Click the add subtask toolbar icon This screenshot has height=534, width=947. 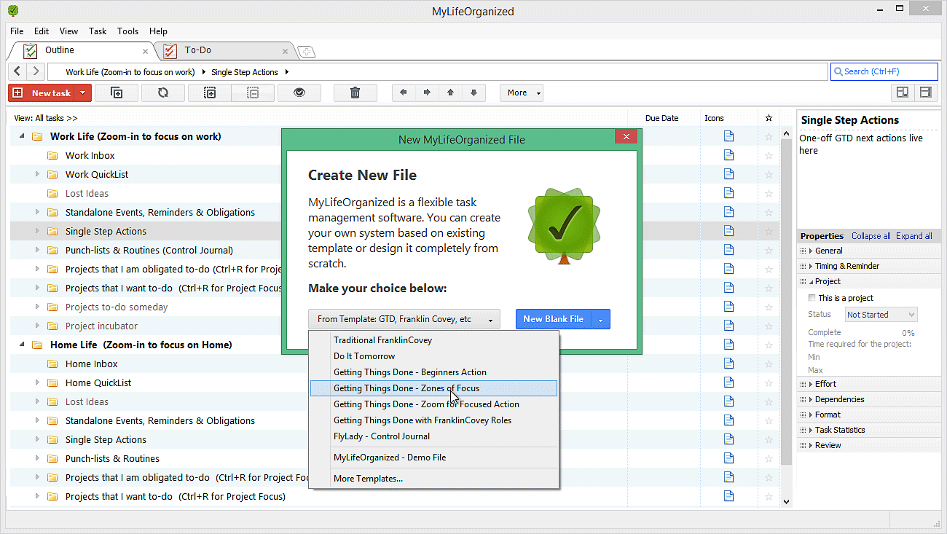click(x=116, y=93)
